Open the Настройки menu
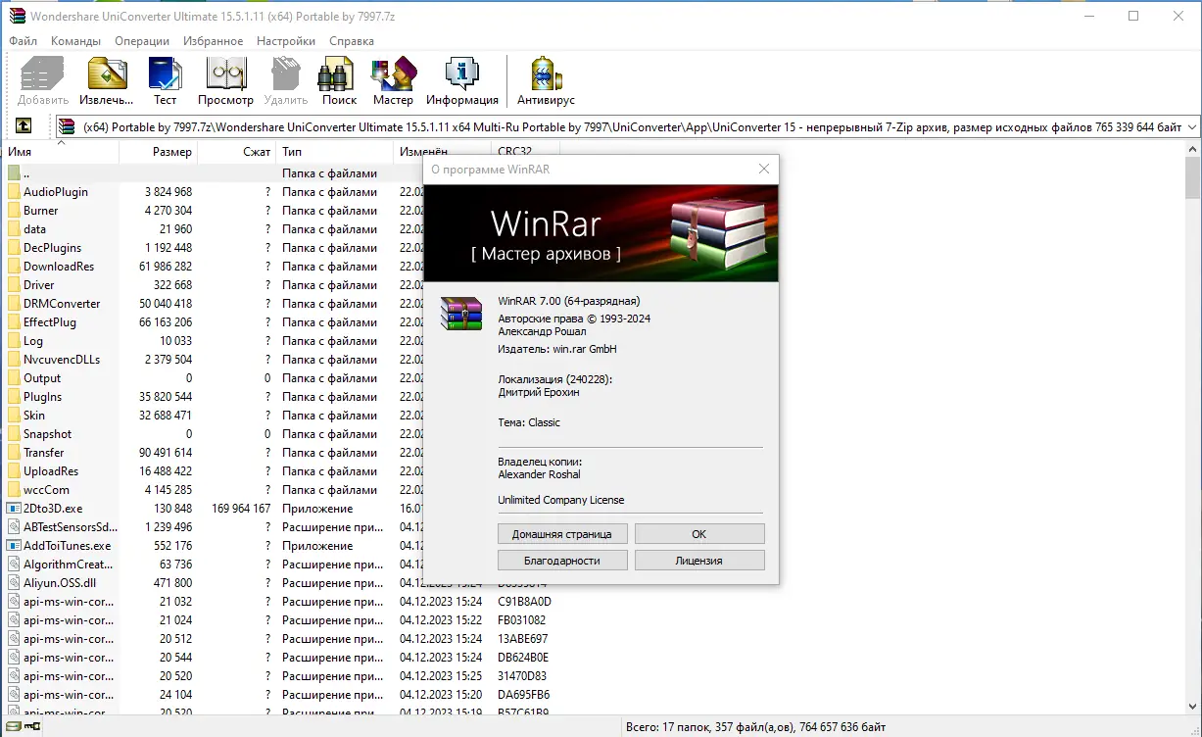 pyautogui.click(x=286, y=41)
